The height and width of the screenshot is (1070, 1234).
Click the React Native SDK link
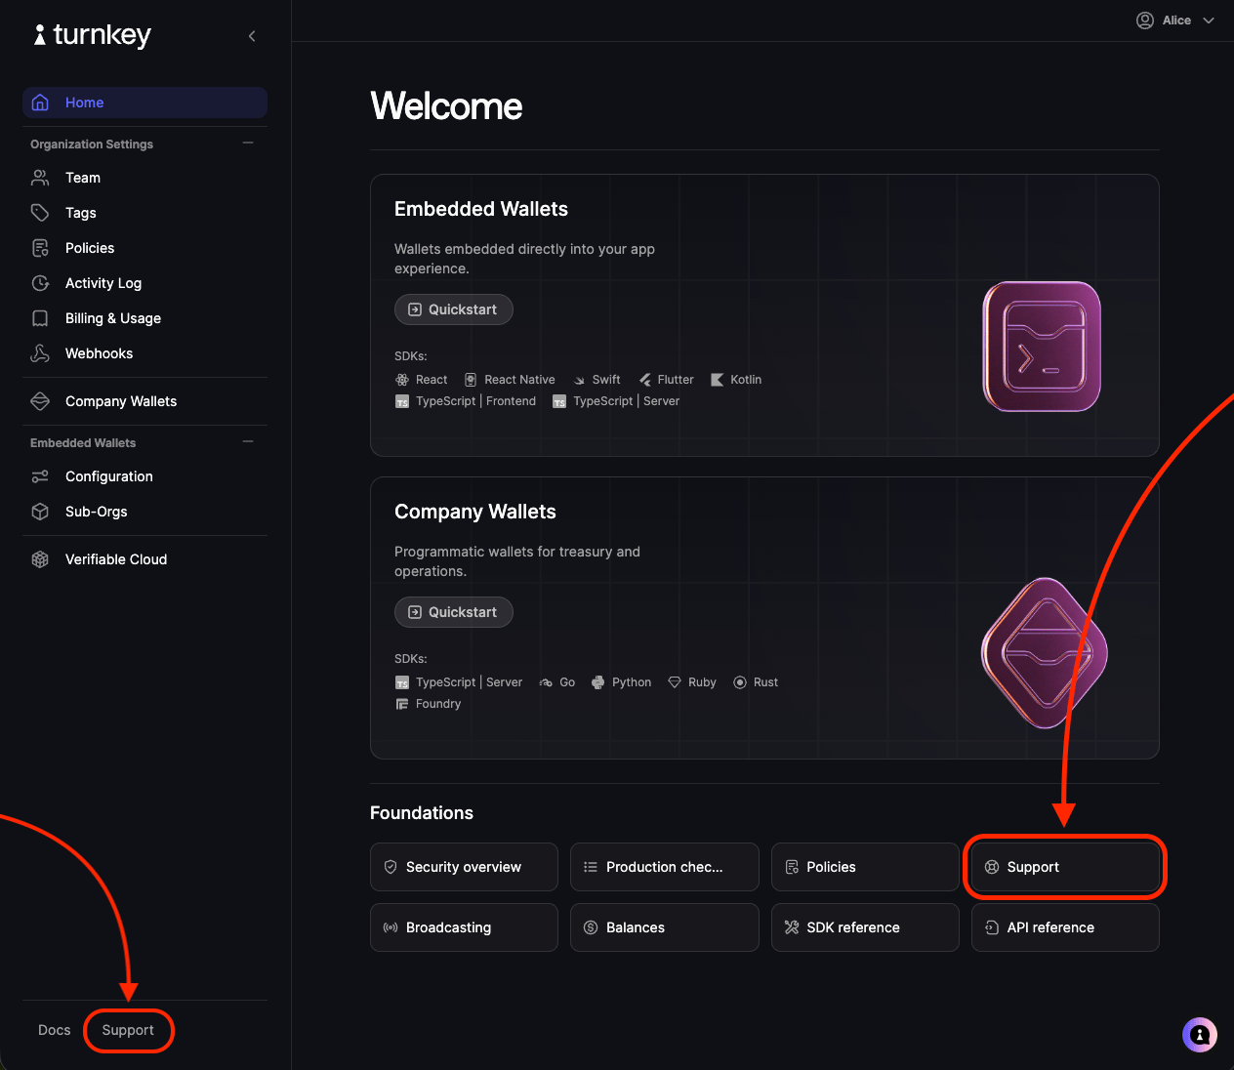click(510, 380)
